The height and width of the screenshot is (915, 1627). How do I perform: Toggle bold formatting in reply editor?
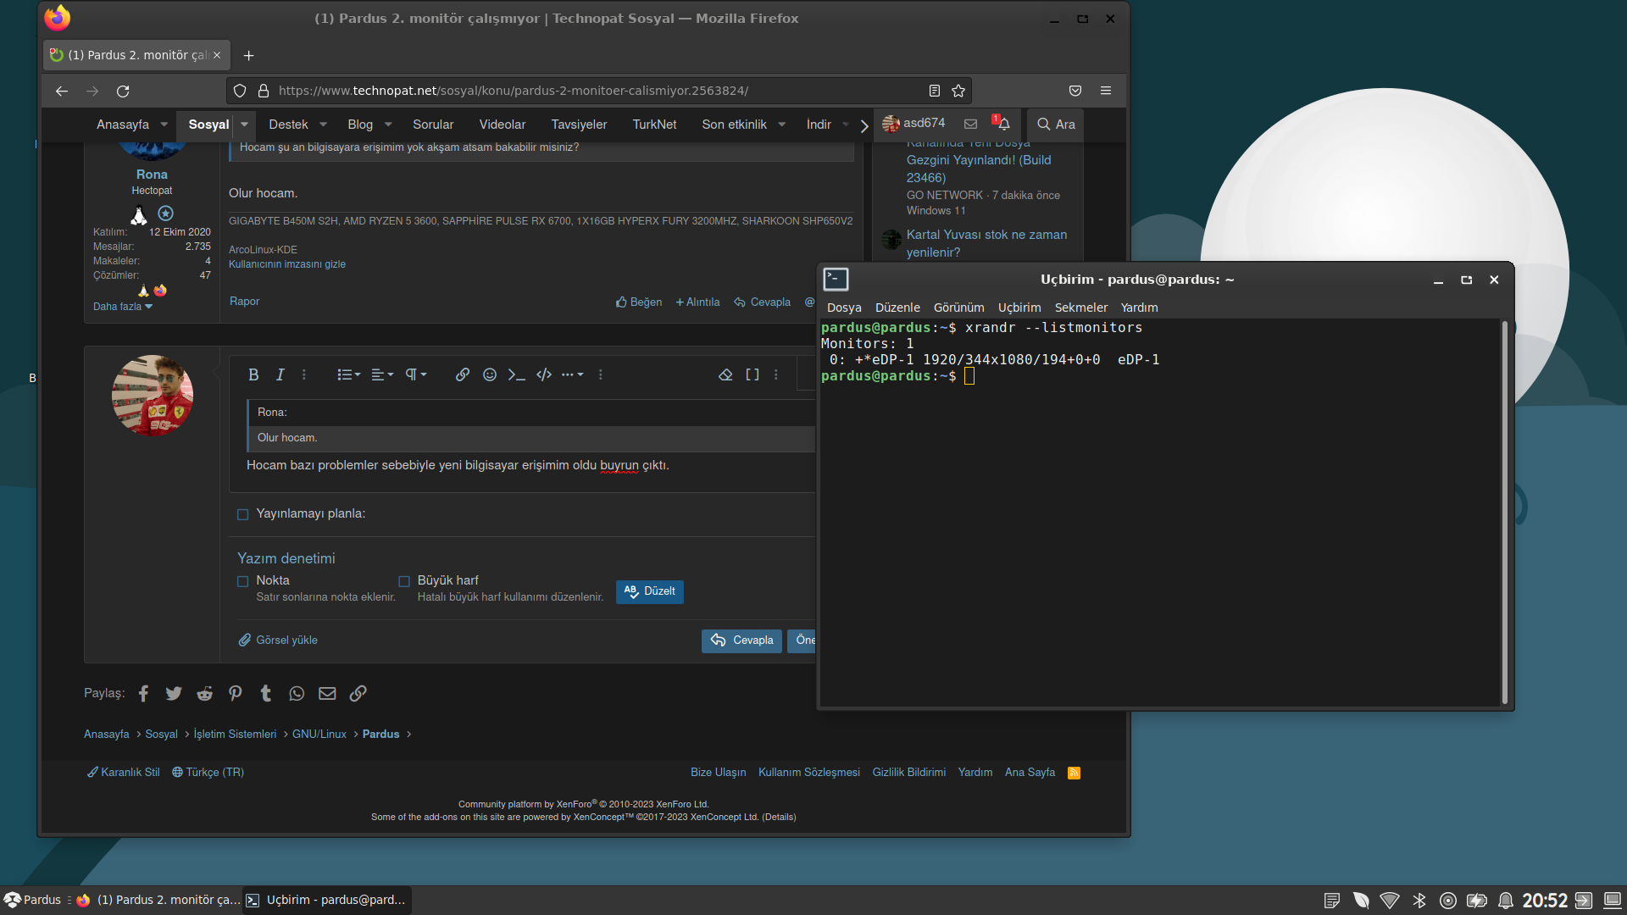253,374
